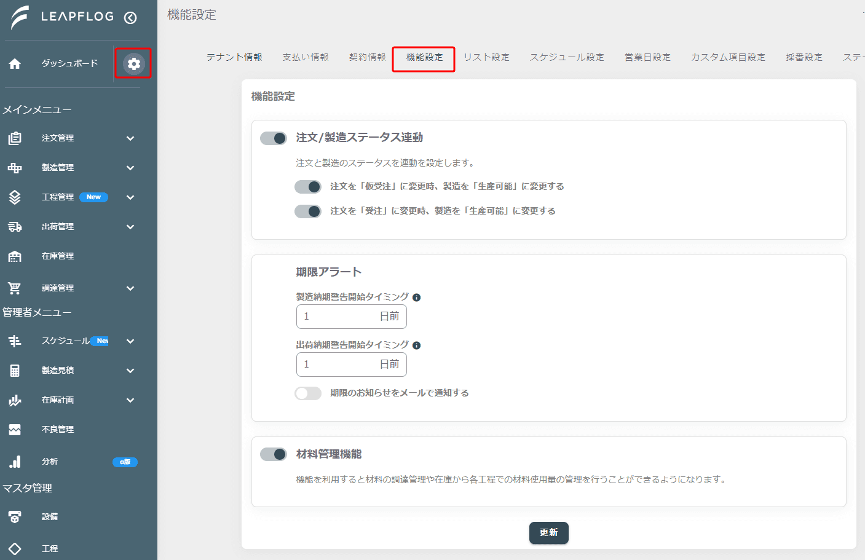Click the 調達管理 cart icon
The height and width of the screenshot is (560, 865).
tap(15, 288)
